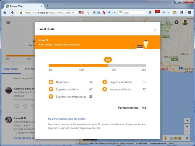Viewport: 195px width, 146px height.
Task: Close the Local Guide dialog
Action: coord(155,30)
